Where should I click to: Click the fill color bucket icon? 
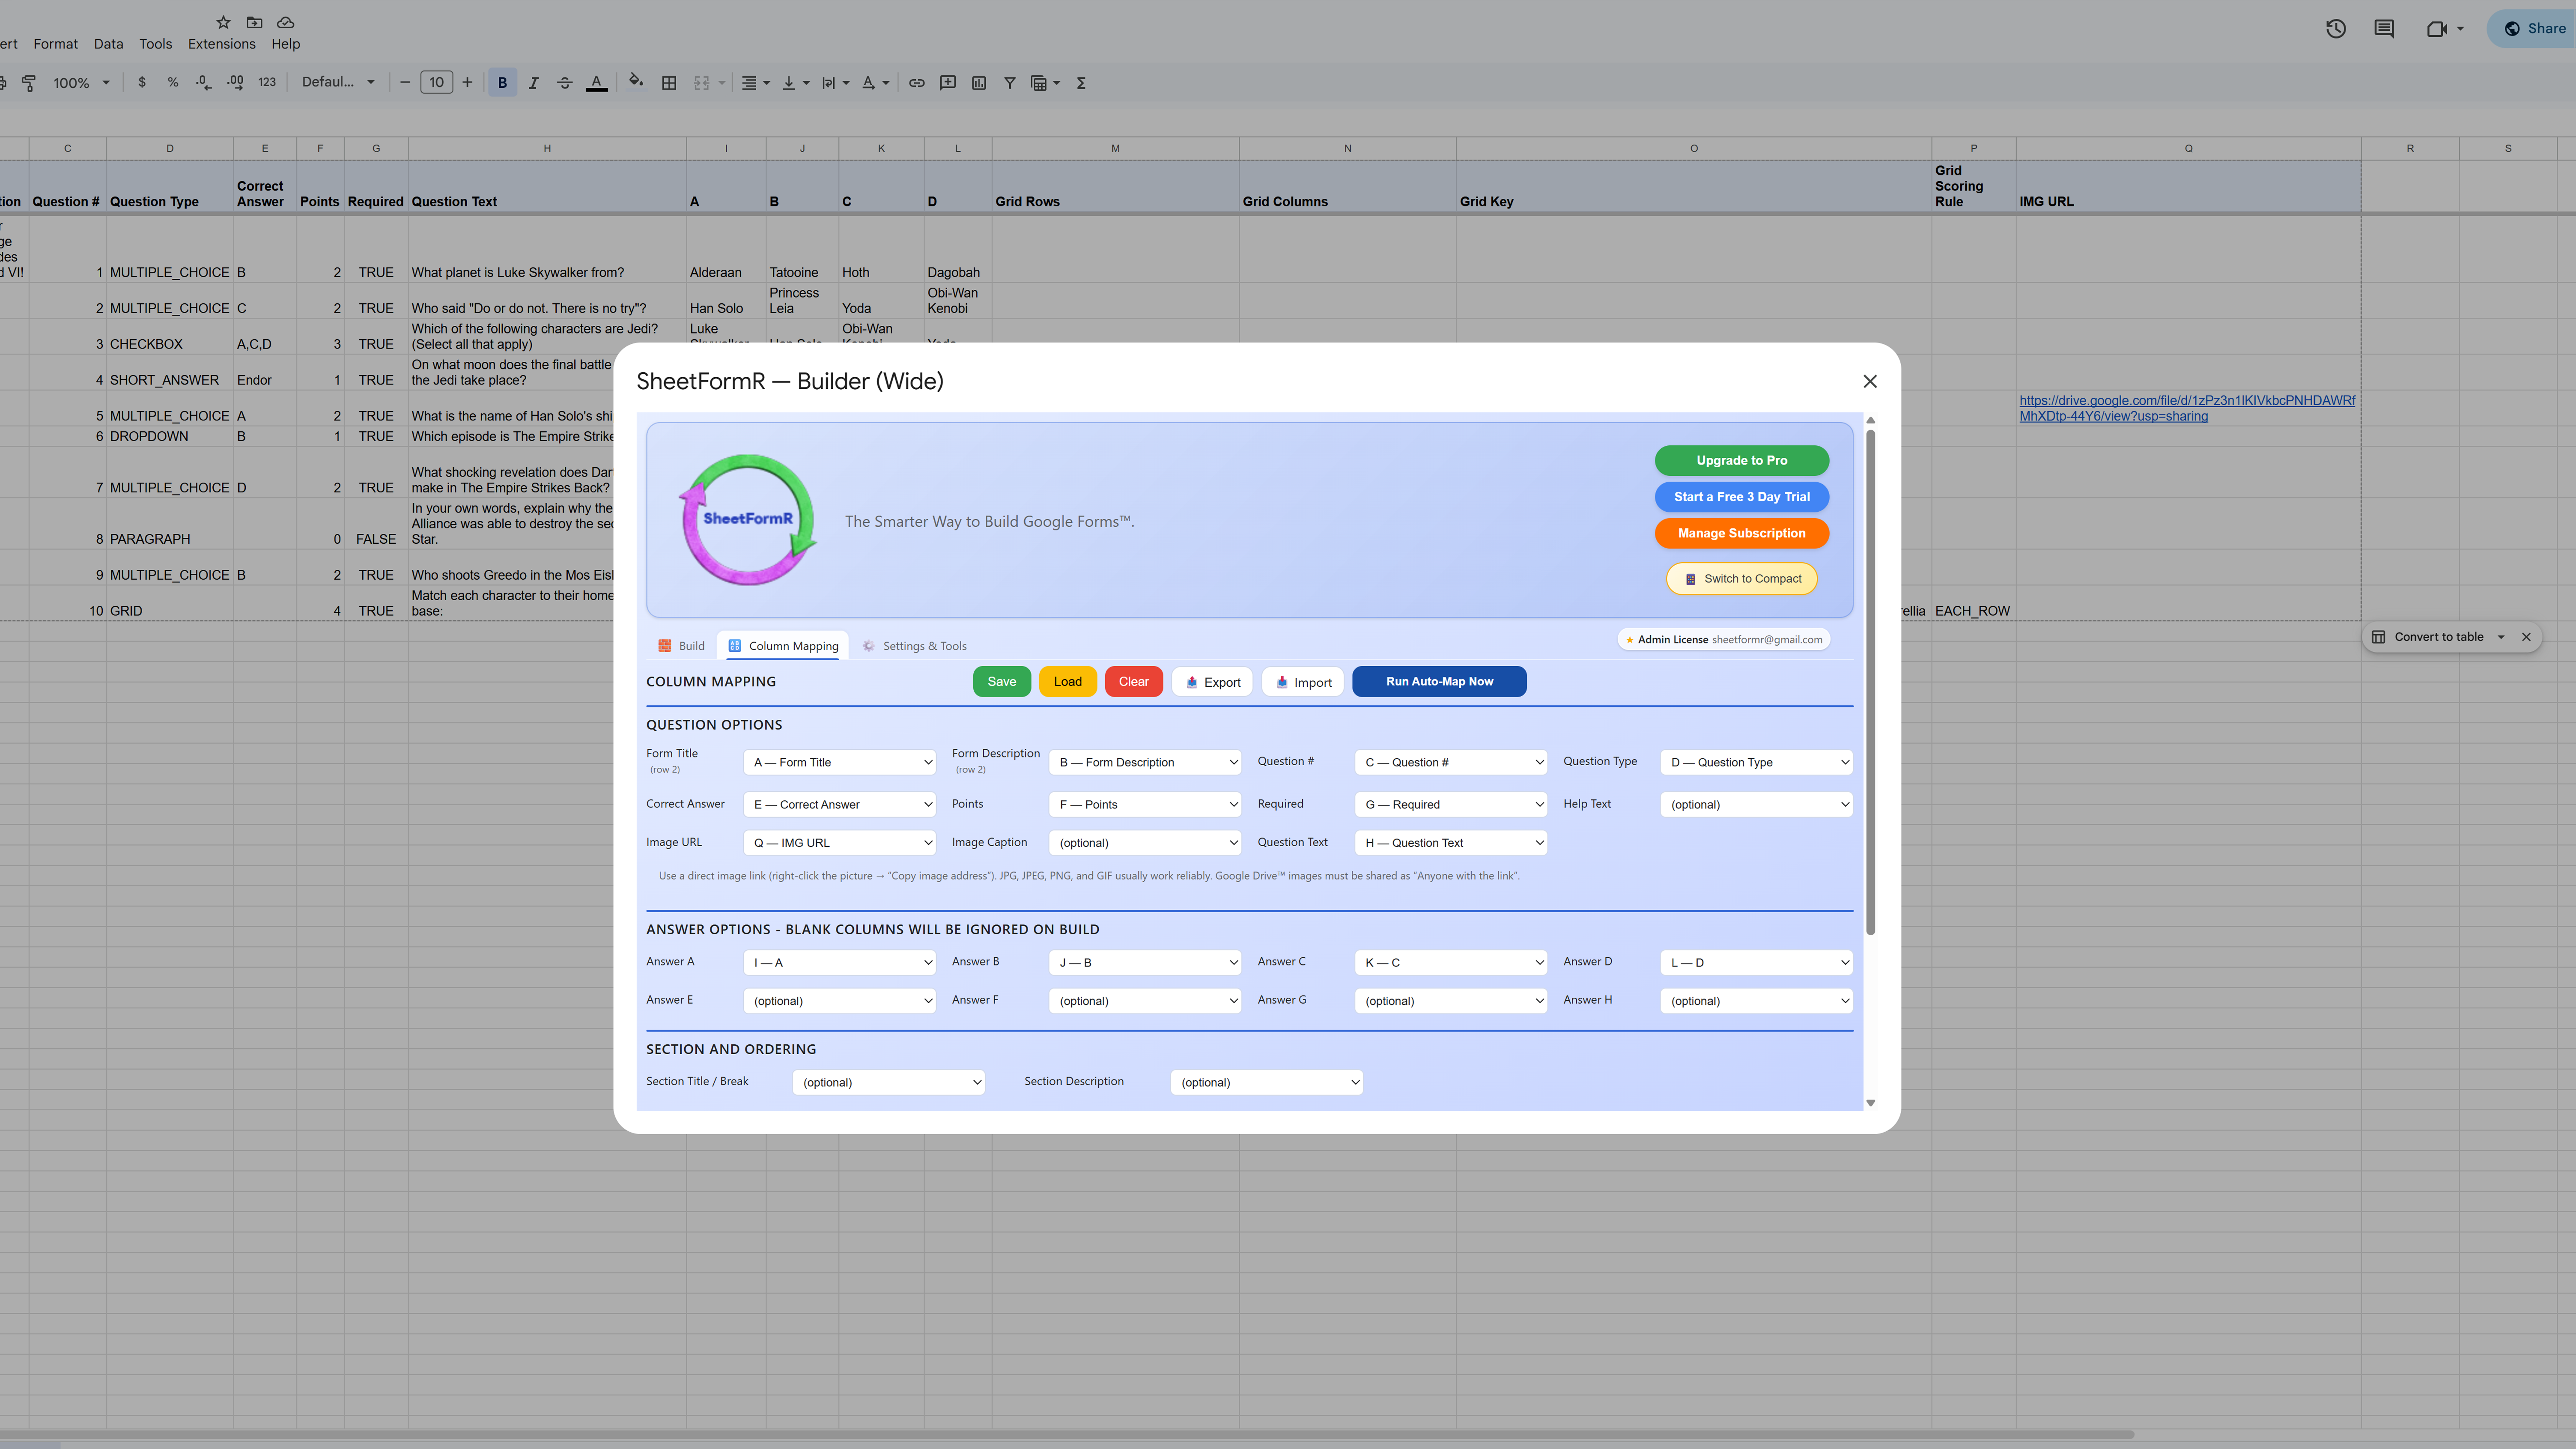coord(635,82)
